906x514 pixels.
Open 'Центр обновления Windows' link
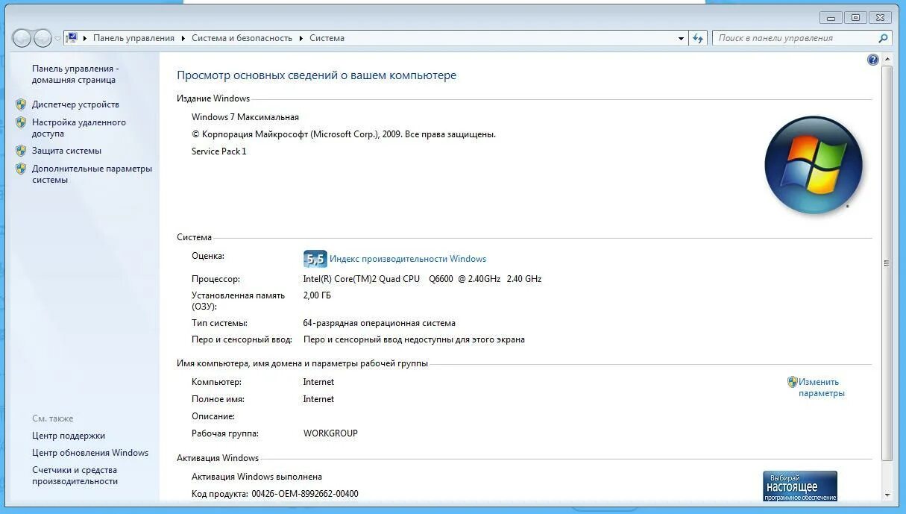[90, 453]
